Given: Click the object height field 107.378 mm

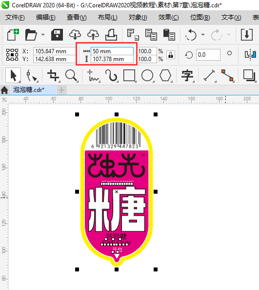Looking at the screenshot, I should point(112,59).
